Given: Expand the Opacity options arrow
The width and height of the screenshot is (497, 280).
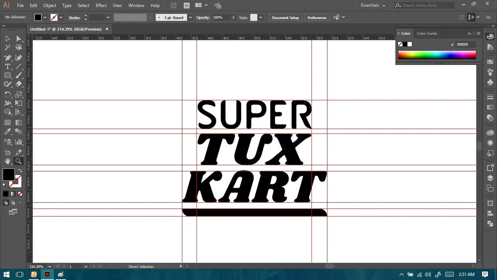Looking at the screenshot, I should [233, 17].
